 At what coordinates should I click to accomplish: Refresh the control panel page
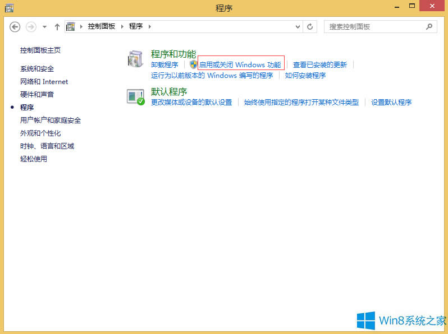click(310, 27)
